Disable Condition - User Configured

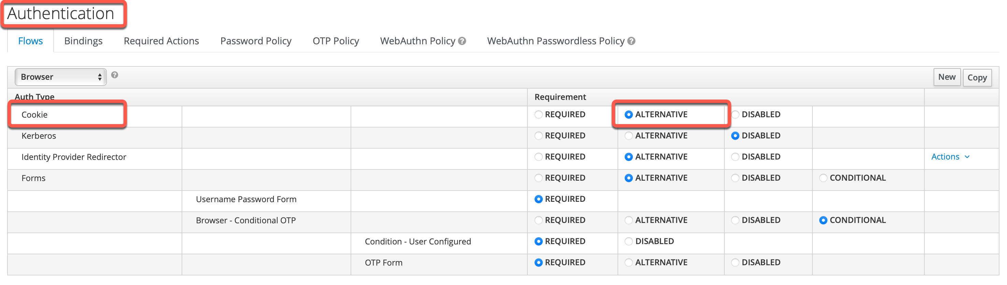click(x=628, y=241)
